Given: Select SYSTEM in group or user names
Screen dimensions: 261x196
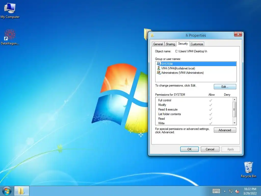Looking at the screenshot, I should (196, 64).
